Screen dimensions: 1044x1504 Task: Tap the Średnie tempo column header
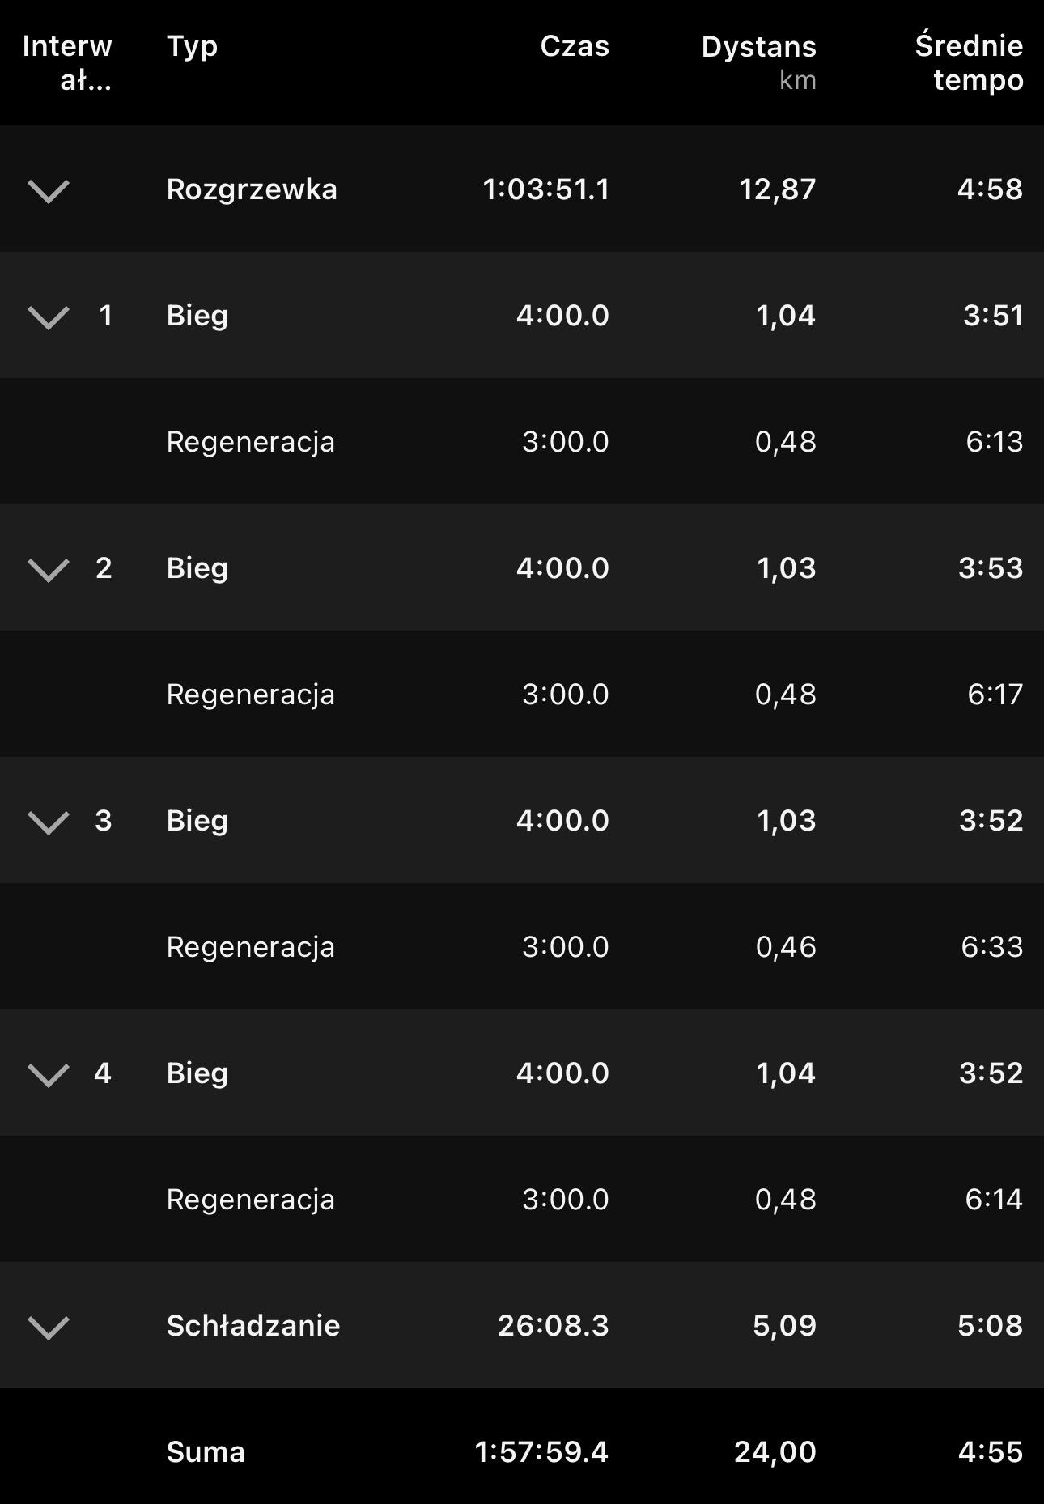pos(969,62)
